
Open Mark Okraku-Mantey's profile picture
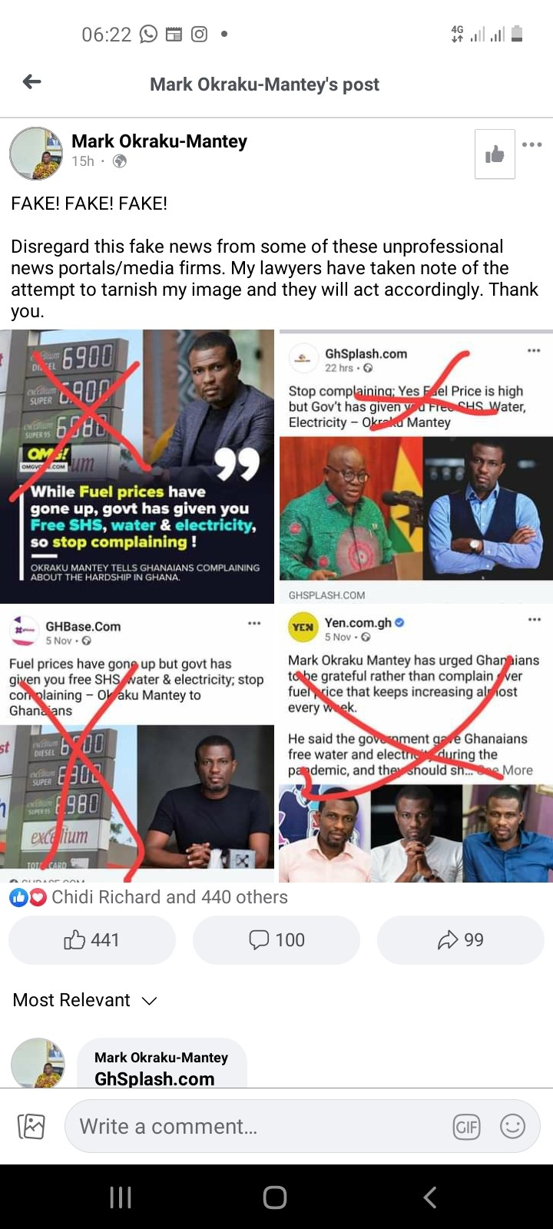point(36,154)
